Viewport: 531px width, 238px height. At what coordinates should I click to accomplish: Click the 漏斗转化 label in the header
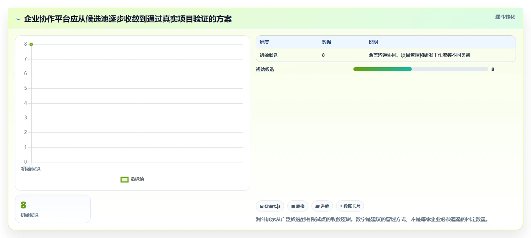[x=505, y=17]
